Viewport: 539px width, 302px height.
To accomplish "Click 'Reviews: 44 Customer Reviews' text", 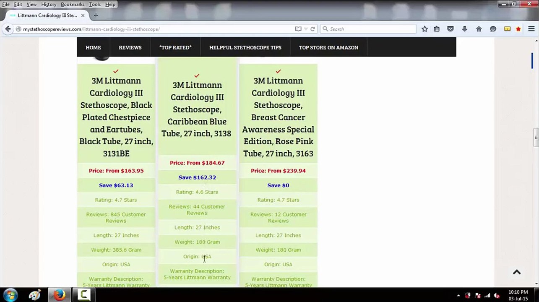I will point(197,210).
